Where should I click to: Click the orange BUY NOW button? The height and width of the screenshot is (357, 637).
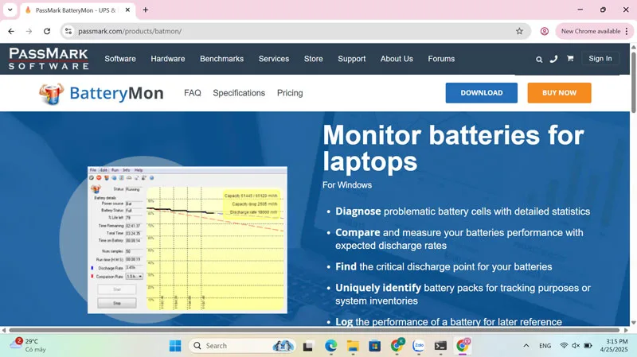pos(560,93)
